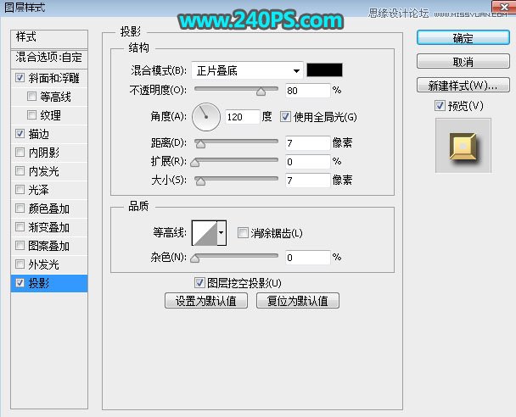
Task: Open the 混合模式 正片叠底 dropdown
Action: tap(247, 70)
